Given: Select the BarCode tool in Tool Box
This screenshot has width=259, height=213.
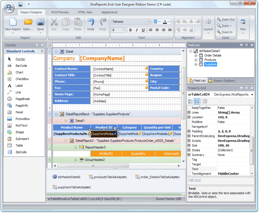Looking at the screenshot, I should [21, 66].
